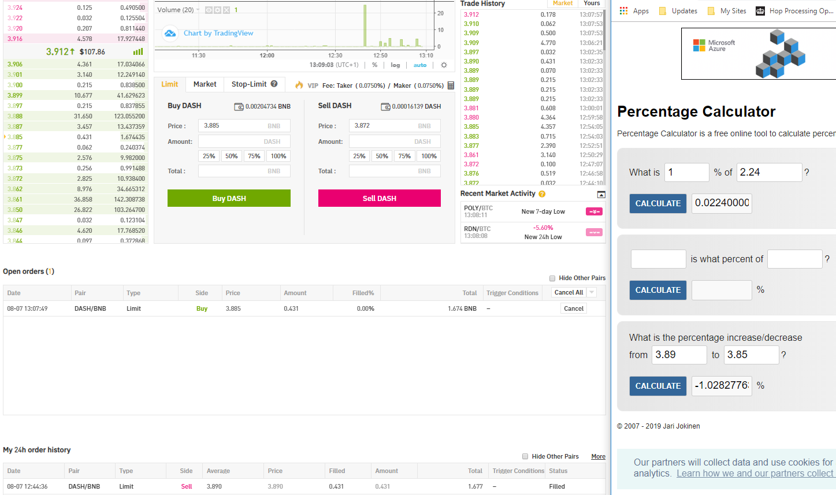Remove the Volume indicator with the X icon
Screen dimensions: 836x495
[x=226, y=10]
